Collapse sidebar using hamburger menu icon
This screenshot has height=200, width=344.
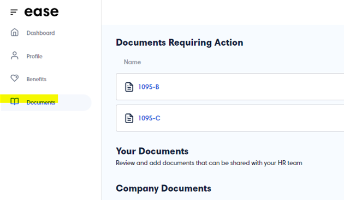tap(14, 12)
